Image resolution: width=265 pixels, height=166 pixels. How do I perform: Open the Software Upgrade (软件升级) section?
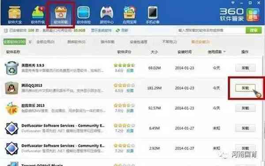click(x=38, y=15)
